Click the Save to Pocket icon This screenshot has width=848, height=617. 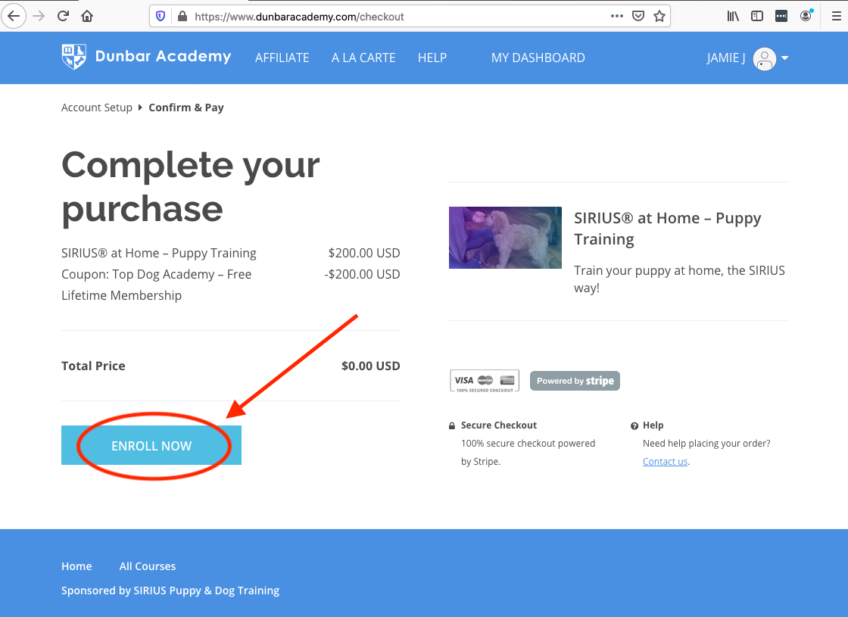point(638,16)
